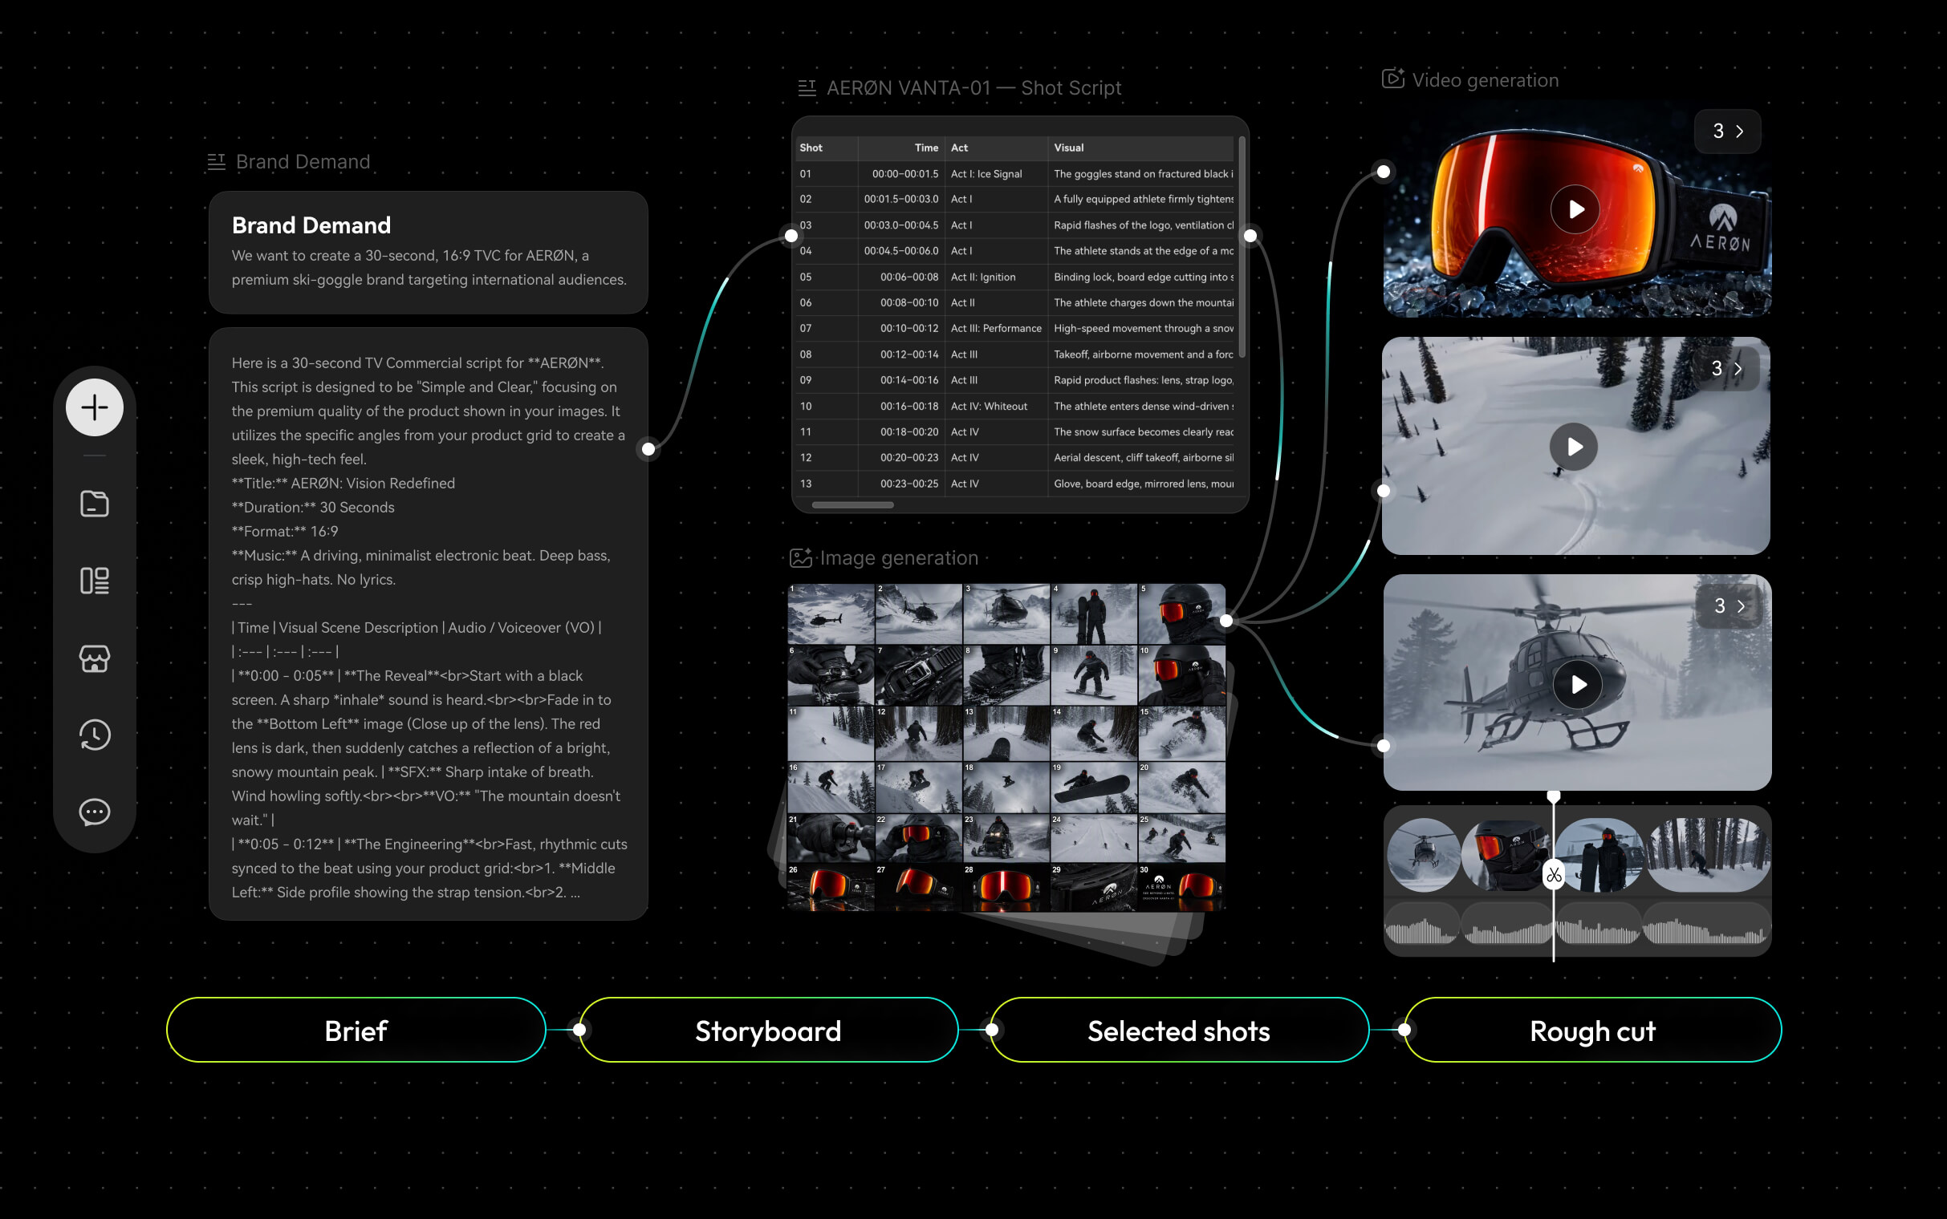The width and height of the screenshot is (1947, 1219).
Task: Play the snowy slope video
Action: pos(1574,447)
